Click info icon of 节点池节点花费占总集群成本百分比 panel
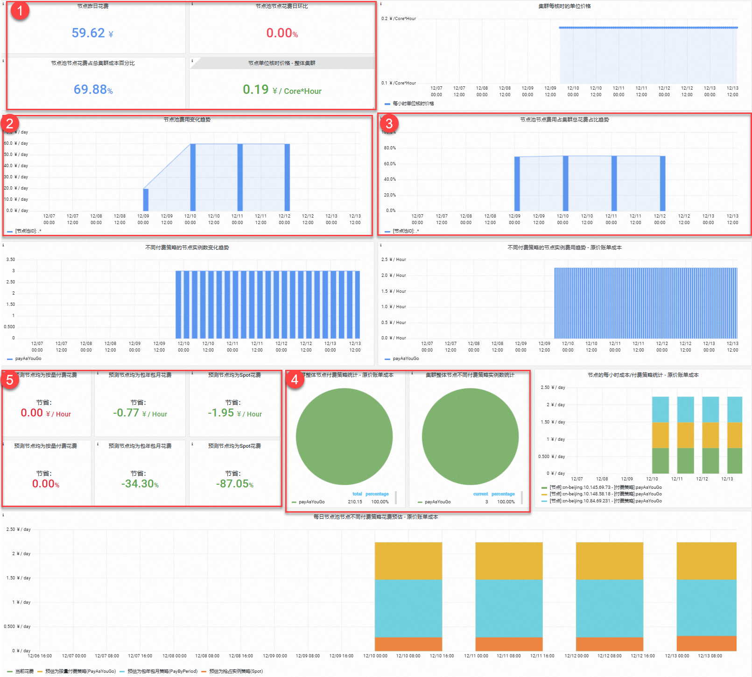The height and width of the screenshot is (677, 752). click(4, 61)
